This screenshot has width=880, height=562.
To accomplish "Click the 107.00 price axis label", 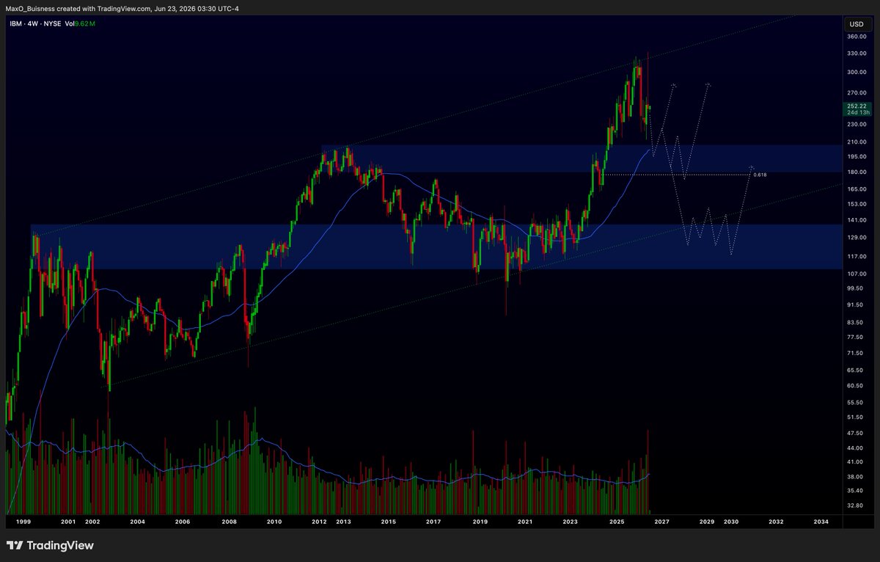I will point(857,274).
